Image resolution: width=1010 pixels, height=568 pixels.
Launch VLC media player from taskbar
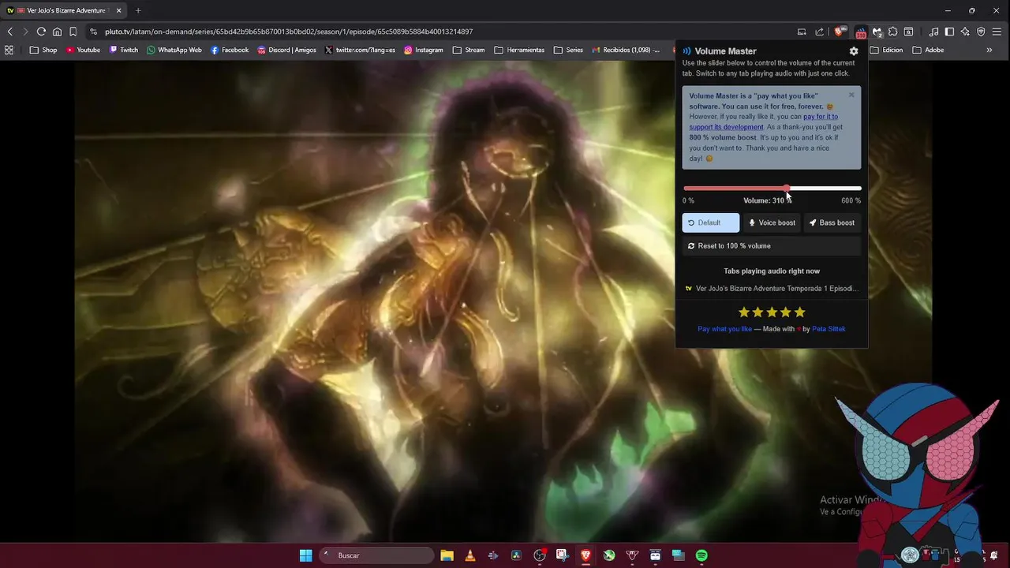coord(470,555)
